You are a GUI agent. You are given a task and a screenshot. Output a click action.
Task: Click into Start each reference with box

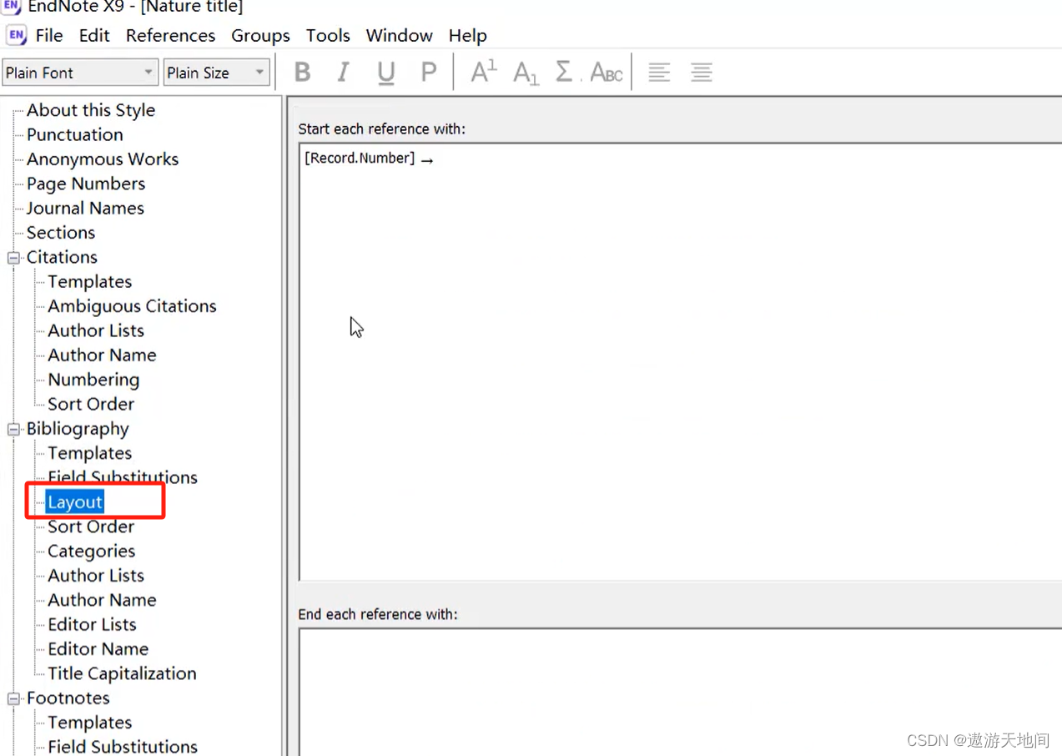680,362
